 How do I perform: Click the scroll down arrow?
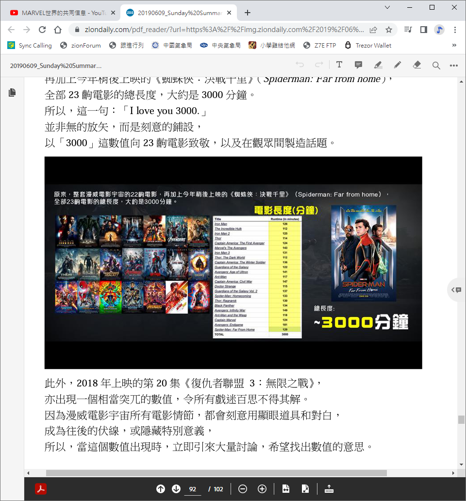(461, 465)
